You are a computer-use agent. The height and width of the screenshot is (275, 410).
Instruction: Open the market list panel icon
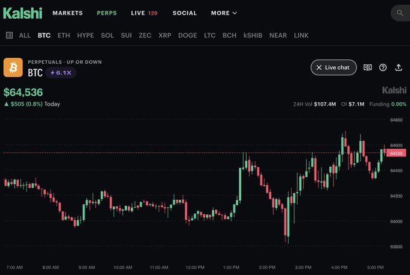(9, 36)
